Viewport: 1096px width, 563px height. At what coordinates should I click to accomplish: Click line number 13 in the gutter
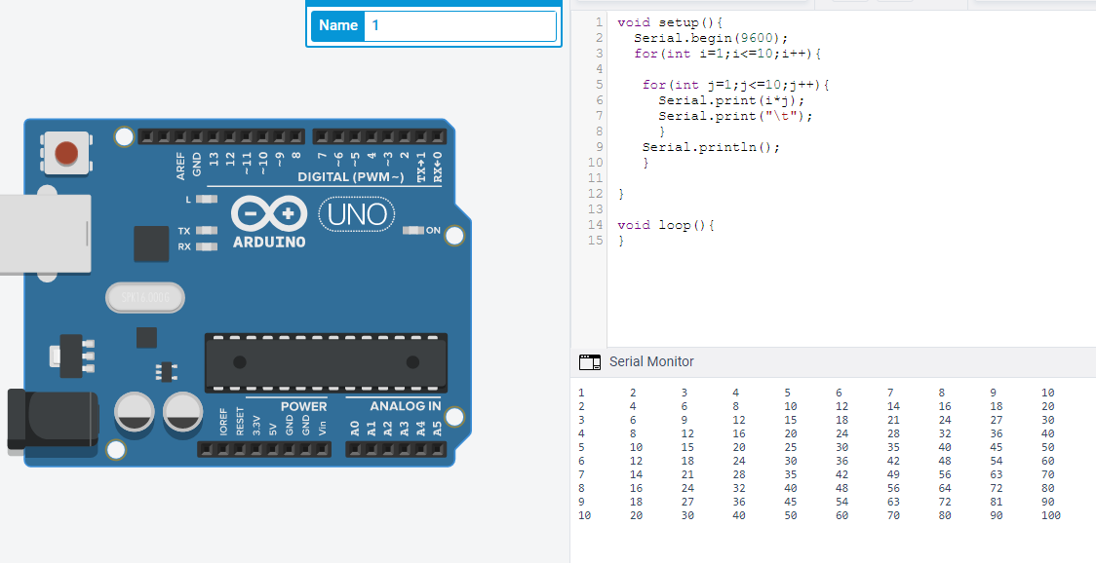click(x=595, y=208)
